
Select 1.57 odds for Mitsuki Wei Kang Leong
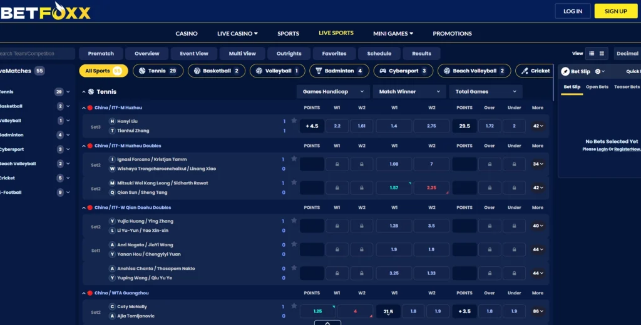pyautogui.click(x=394, y=188)
